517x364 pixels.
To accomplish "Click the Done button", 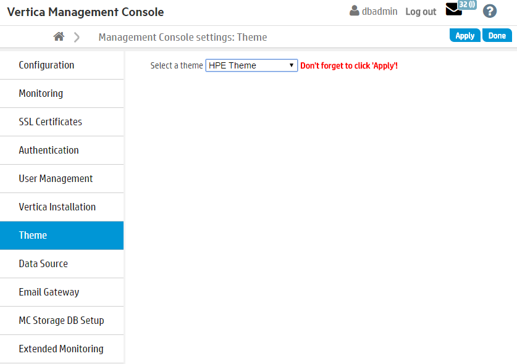I will tap(497, 36).
